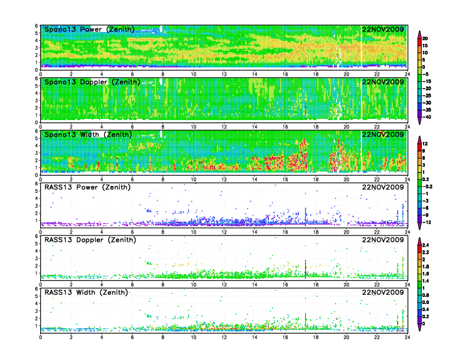Click the red segment of the bottom colorbar
The height and width of the screenshot is (362, 468).
[420, 248]
